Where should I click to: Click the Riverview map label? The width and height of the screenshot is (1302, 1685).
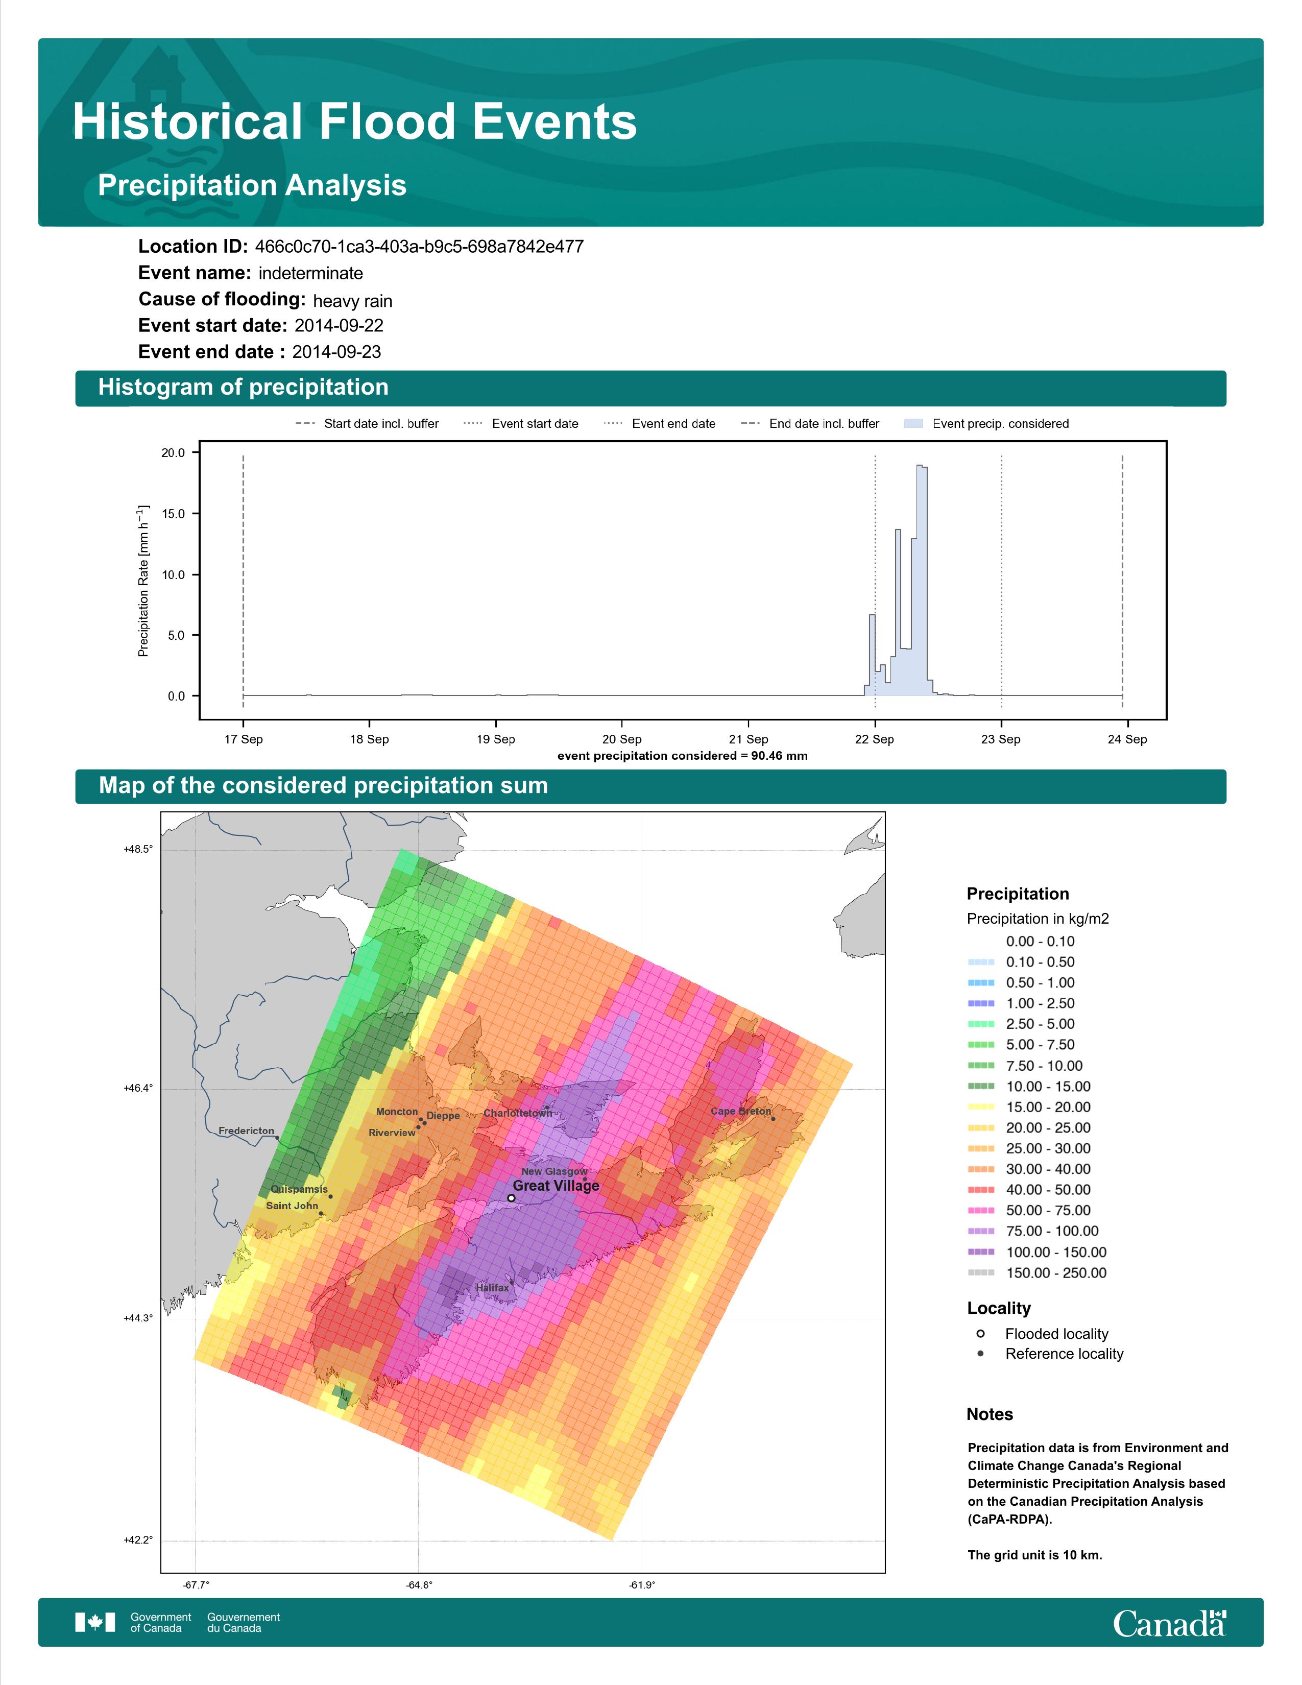pos(392,1133)
